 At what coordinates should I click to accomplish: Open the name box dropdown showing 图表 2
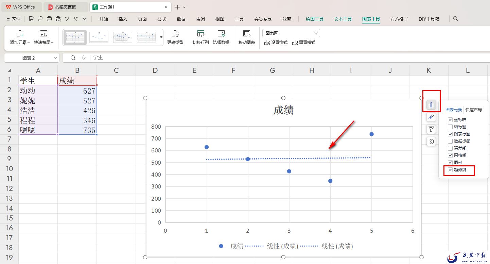(56, 58)
